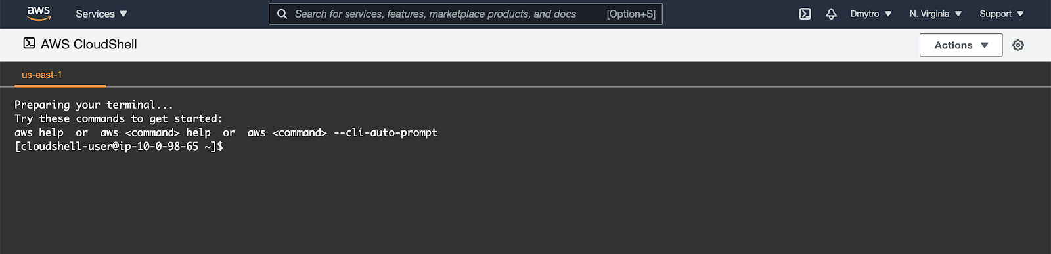1051x254 pixels.
Task: Click the caret arrow beside Dmytro
Action: tap(888, 14)
